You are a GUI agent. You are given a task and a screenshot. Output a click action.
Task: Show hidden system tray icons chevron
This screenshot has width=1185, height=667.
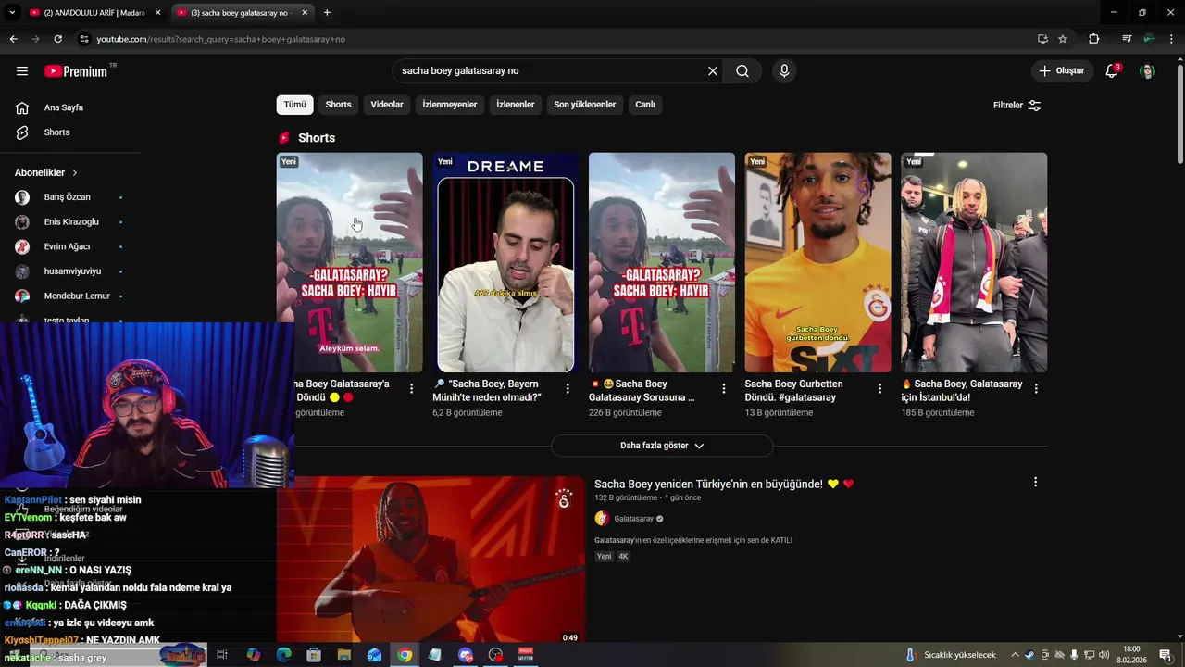coord(1015,655)
